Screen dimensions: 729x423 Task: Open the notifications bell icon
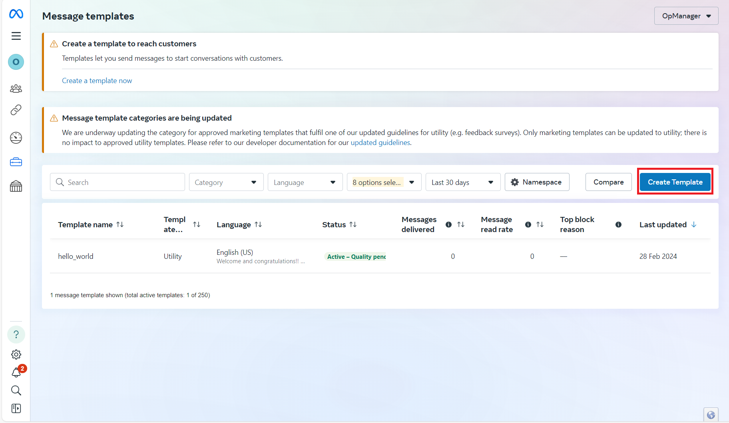[16, 373]
